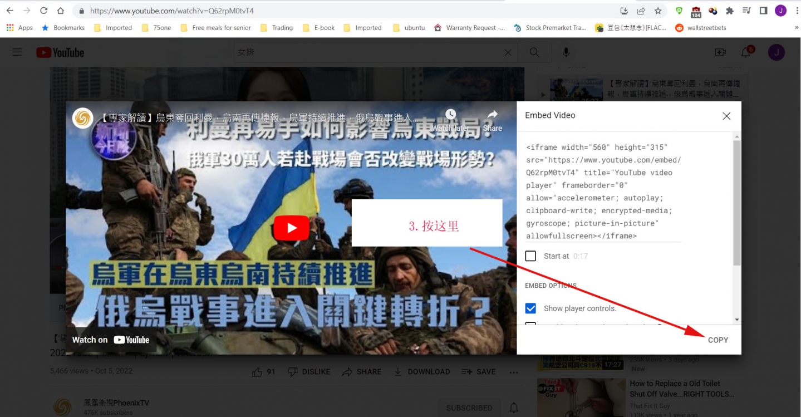Open the PhoenixTV channel name
Viewport: 801px width, 417px height.
click(x=116, y=403)
